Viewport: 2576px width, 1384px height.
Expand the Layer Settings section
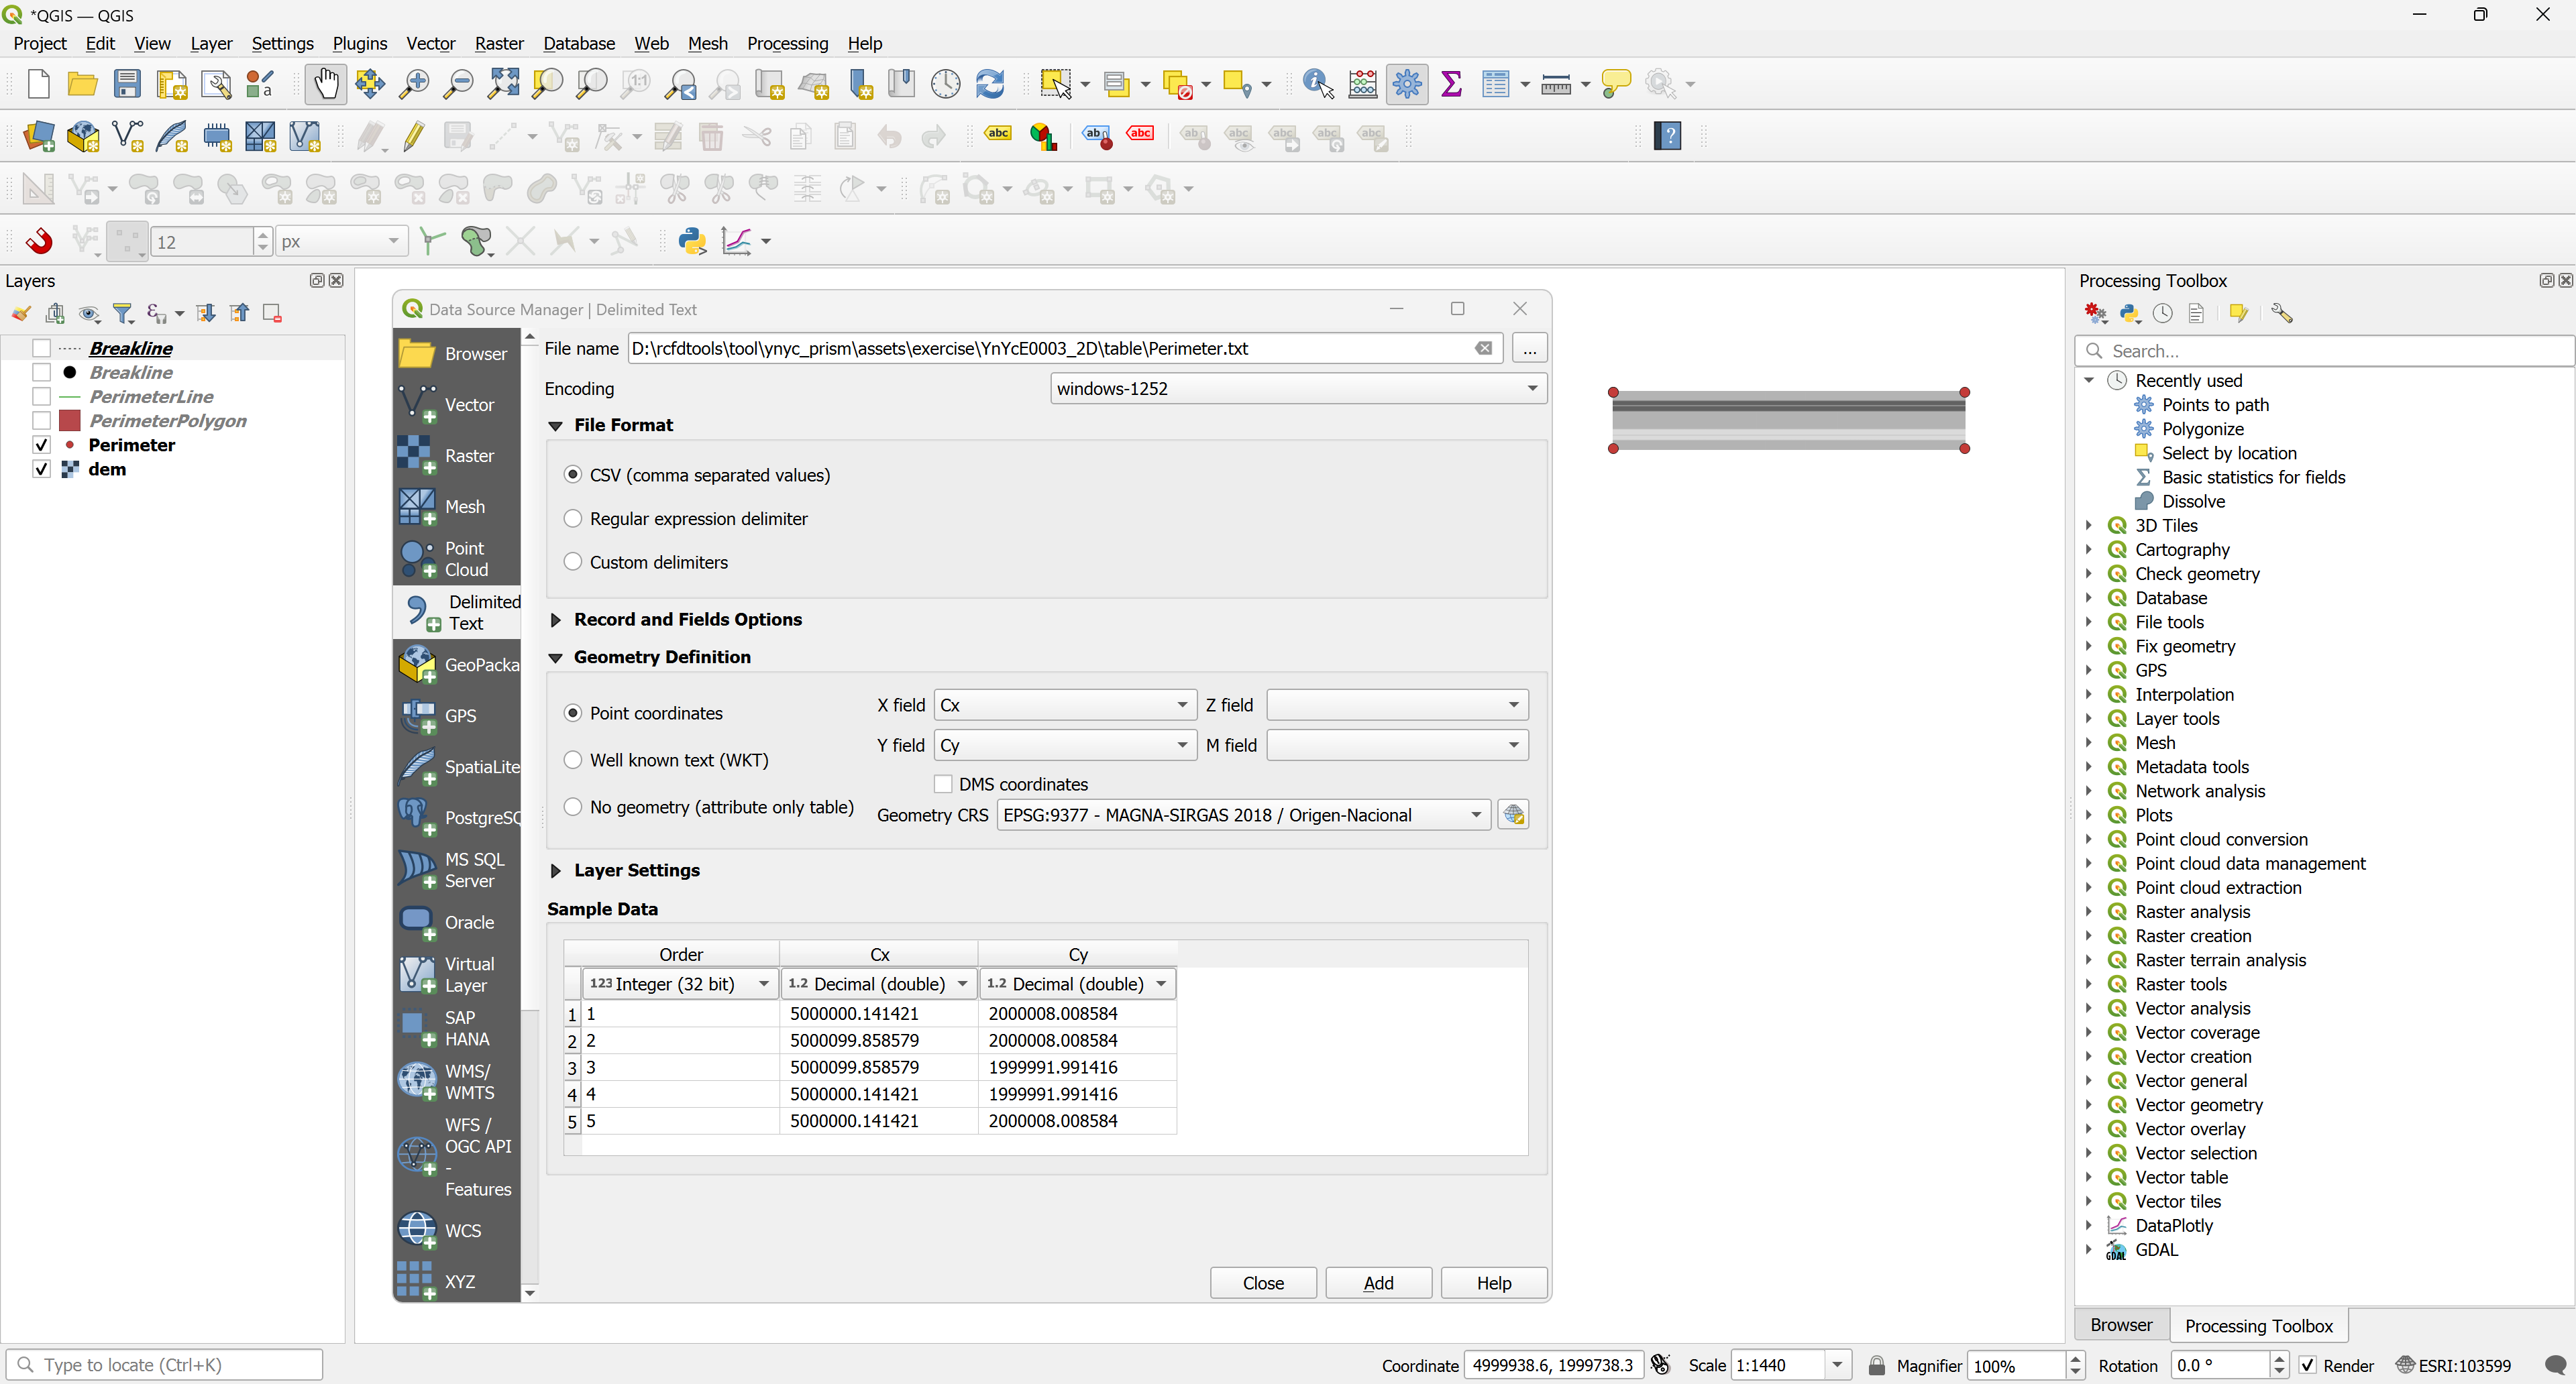click(x=556, y=870)
